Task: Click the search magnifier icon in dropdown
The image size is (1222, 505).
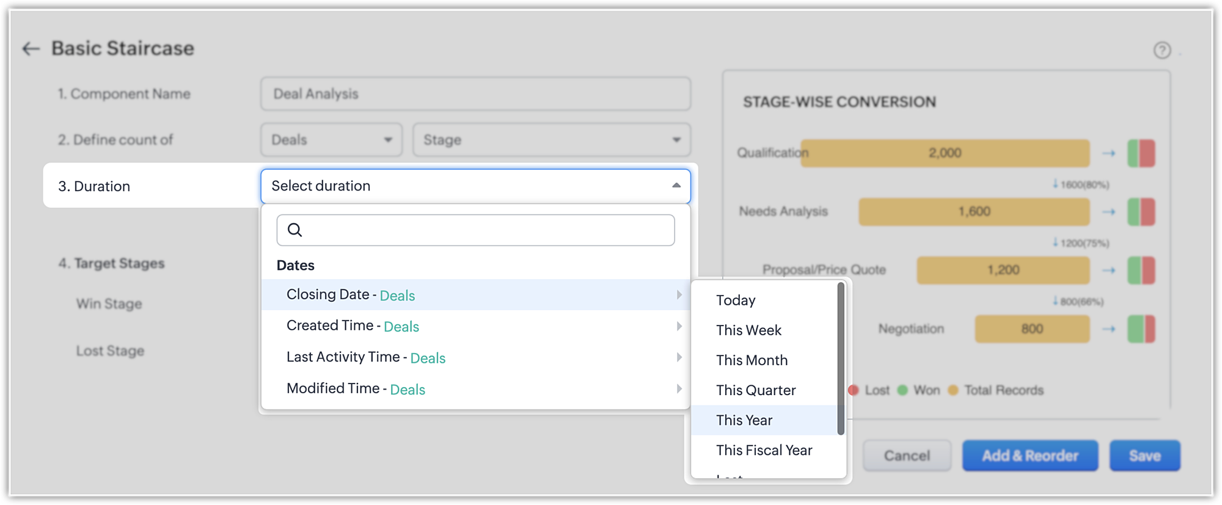Action: click(x=295, y=230)
